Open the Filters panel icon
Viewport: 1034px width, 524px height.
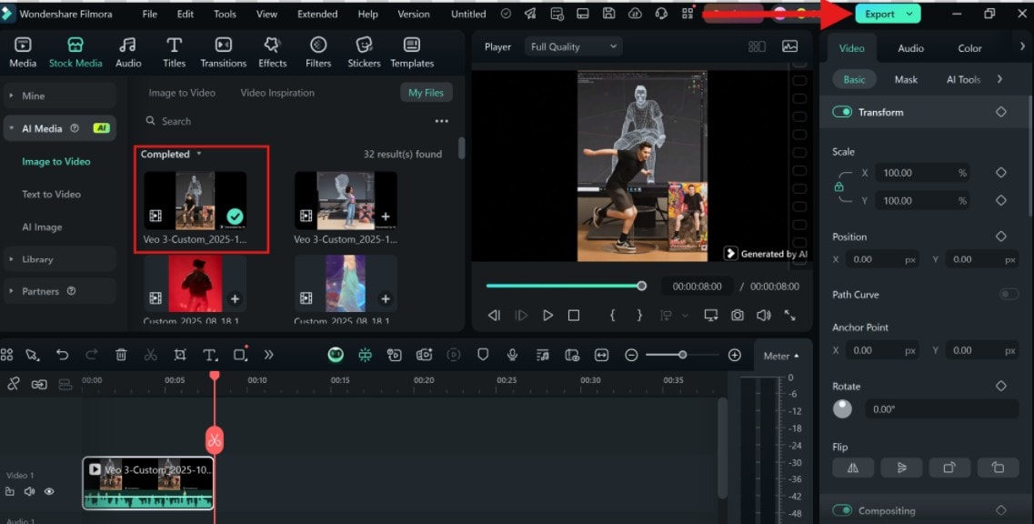318,52
